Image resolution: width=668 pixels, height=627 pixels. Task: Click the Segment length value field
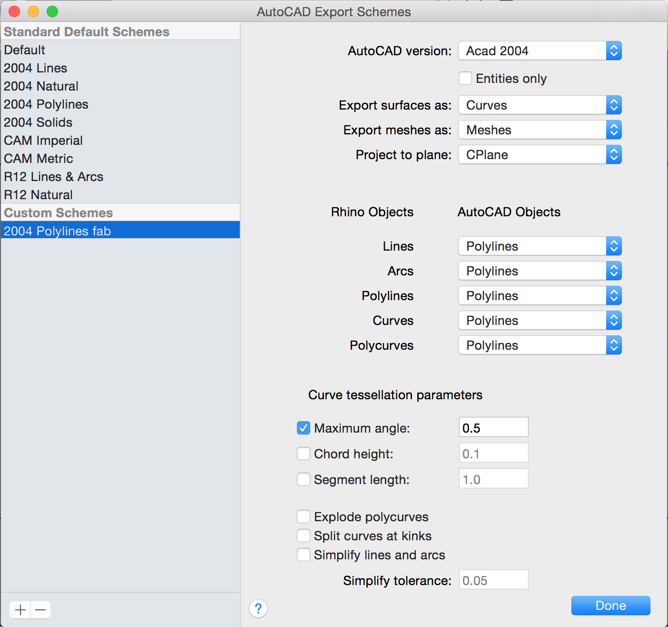[493, 478]
